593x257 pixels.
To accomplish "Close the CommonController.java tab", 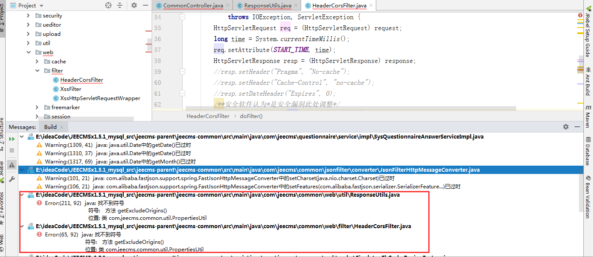I will point(228,6).
